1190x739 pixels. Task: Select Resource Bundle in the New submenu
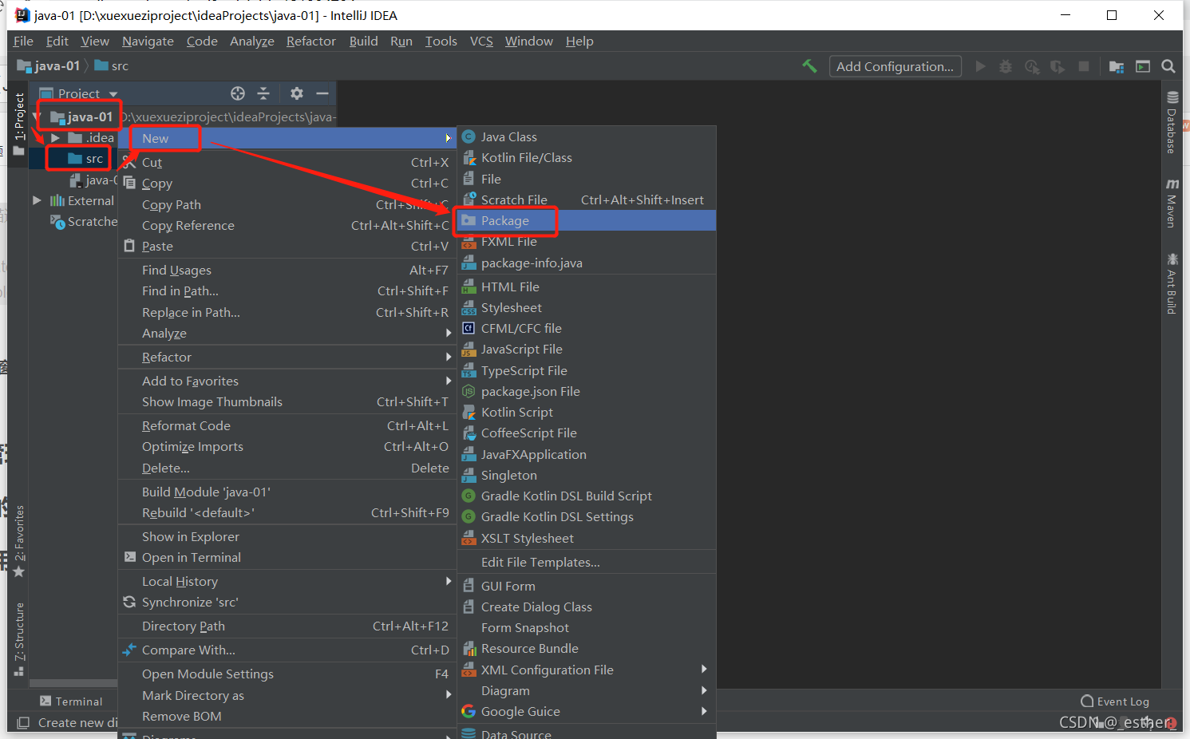click(x=587, y=648)
